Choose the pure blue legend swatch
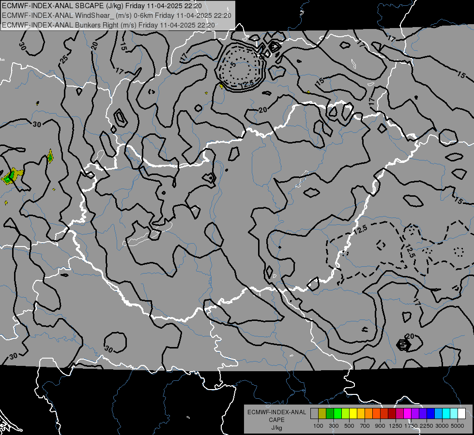This screenshot has height=435, width=474. click(431, 414)
